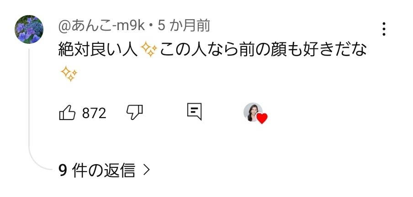Open the reply speech bubble icon
Screen dimensions: 413x197
pos(194,112)
